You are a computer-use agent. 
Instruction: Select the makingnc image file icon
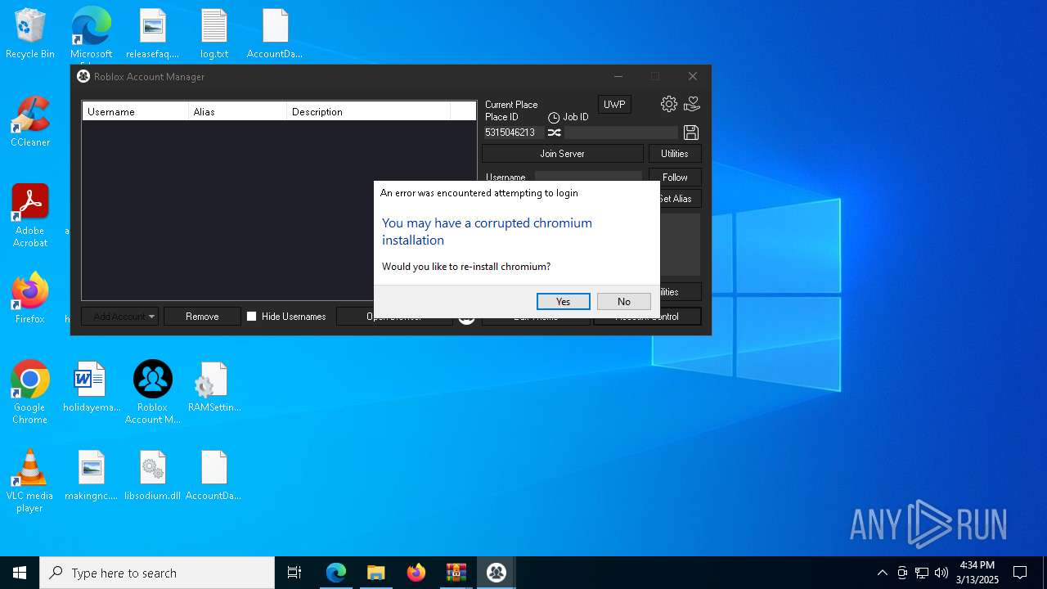[x=91, y=475]
